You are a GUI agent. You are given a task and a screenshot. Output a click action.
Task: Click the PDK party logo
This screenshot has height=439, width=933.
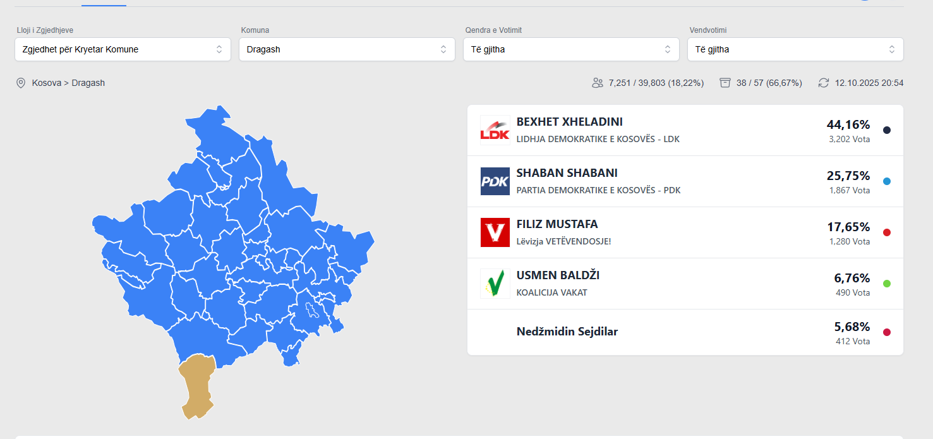tap(495, 181)
